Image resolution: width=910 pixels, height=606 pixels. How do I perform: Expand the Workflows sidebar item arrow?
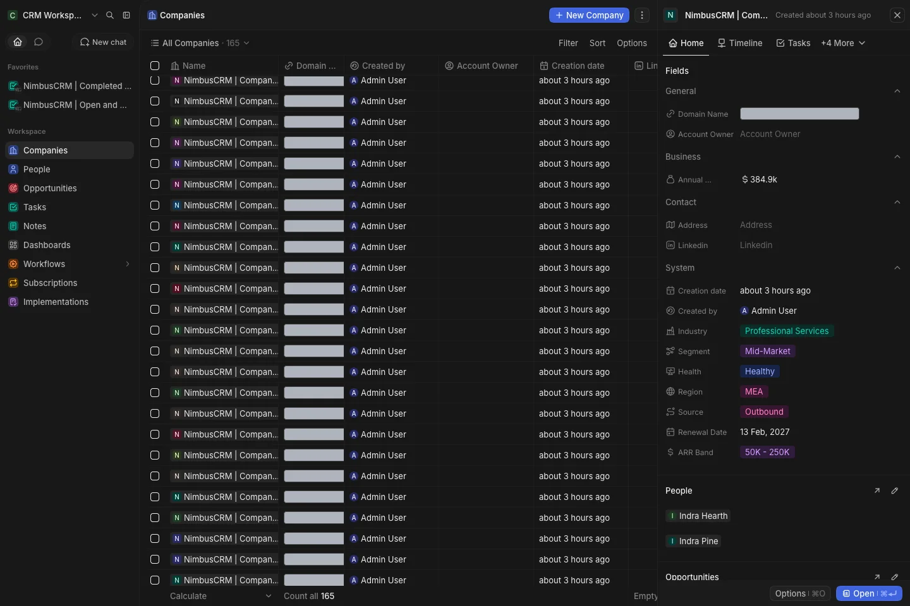(128, 264)
